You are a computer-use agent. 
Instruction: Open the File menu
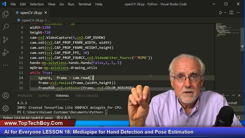[13, 4]
